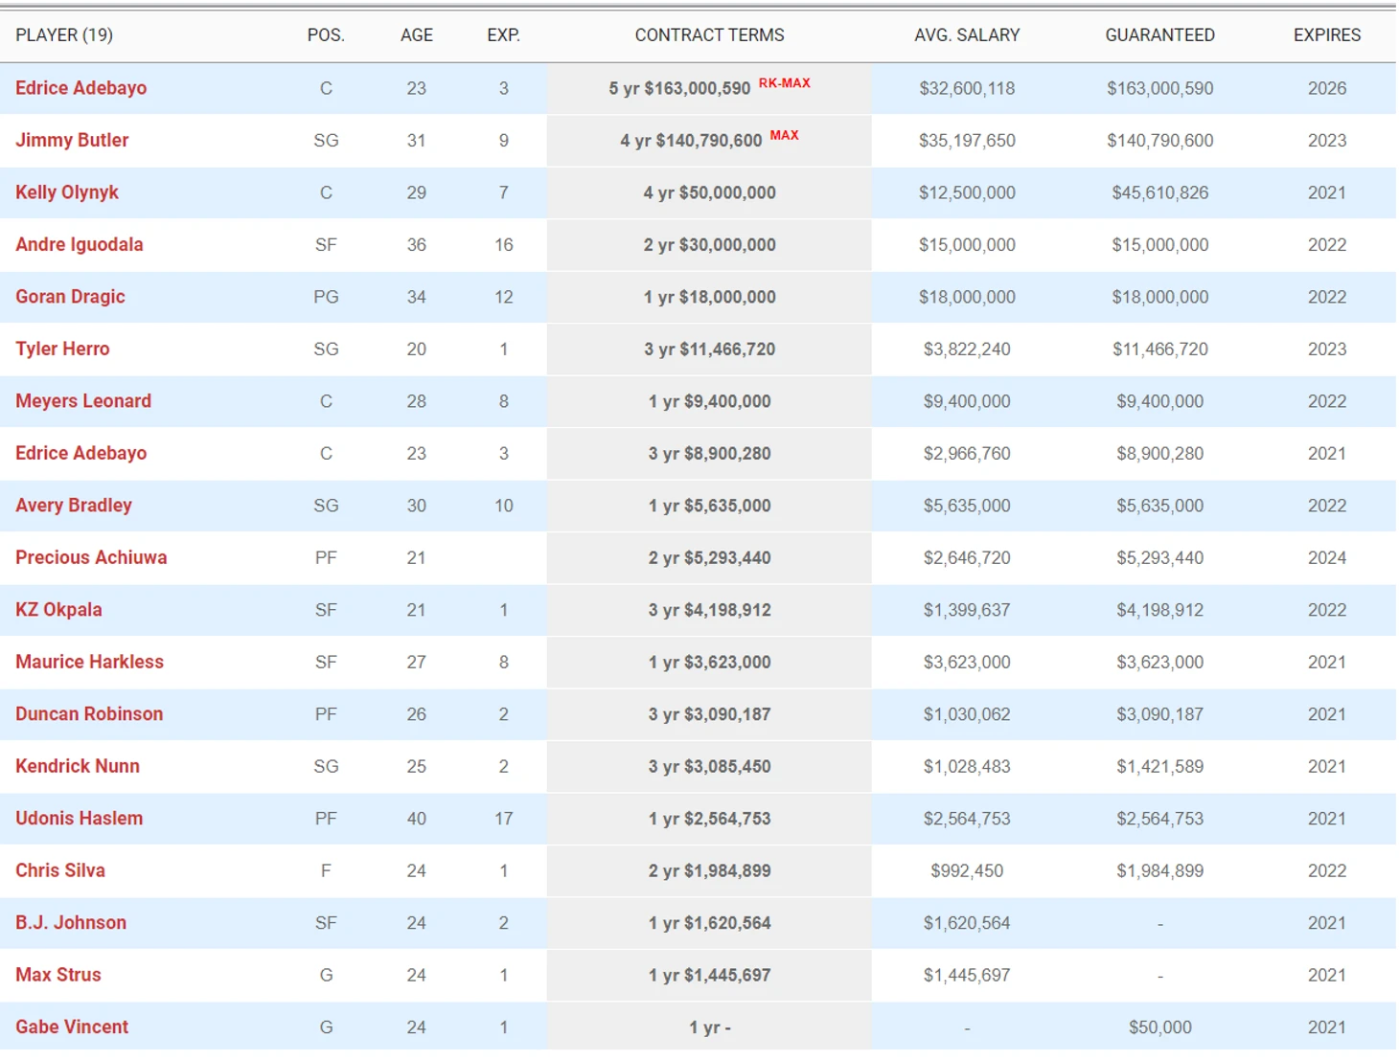Sort table by AGE column header
Image resolution: width=1399 pixels, height=1060 pixels.
tap(417, 35)
